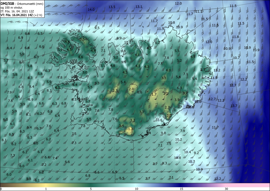Click the 8.4 value on the map
This screenshot has height=191, width=270.
pos(32,86)
